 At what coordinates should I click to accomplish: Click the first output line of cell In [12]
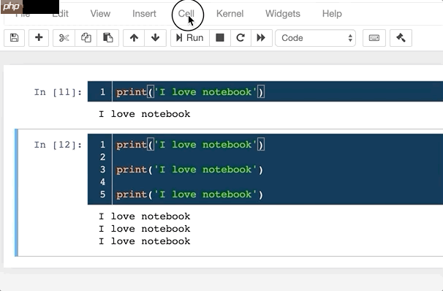click(144, 216)
